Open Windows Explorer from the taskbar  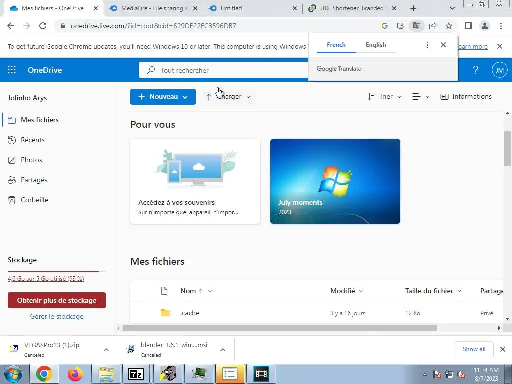tap(106, 374)
